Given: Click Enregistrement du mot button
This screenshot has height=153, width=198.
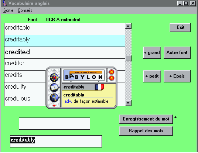Looking at the screenshot, I should click(146, 119).
